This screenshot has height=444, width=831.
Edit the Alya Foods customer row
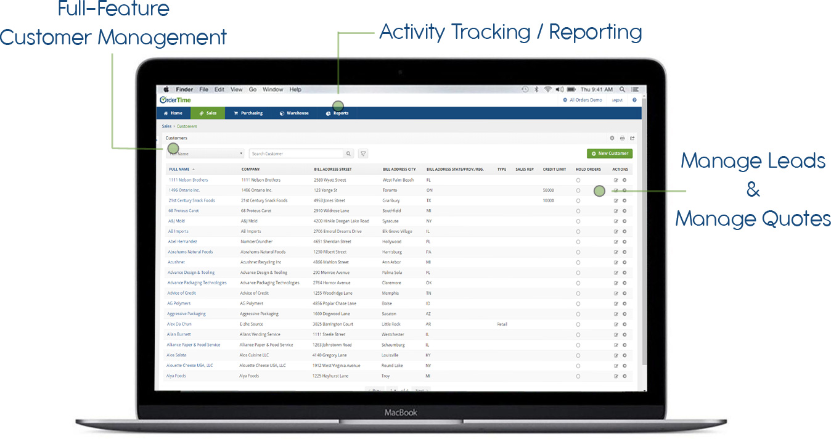coord(616,376)
